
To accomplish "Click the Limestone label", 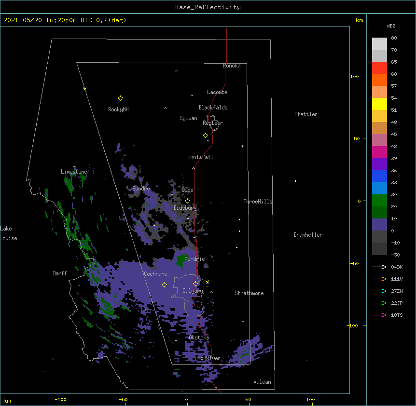I will pos(74,172).
